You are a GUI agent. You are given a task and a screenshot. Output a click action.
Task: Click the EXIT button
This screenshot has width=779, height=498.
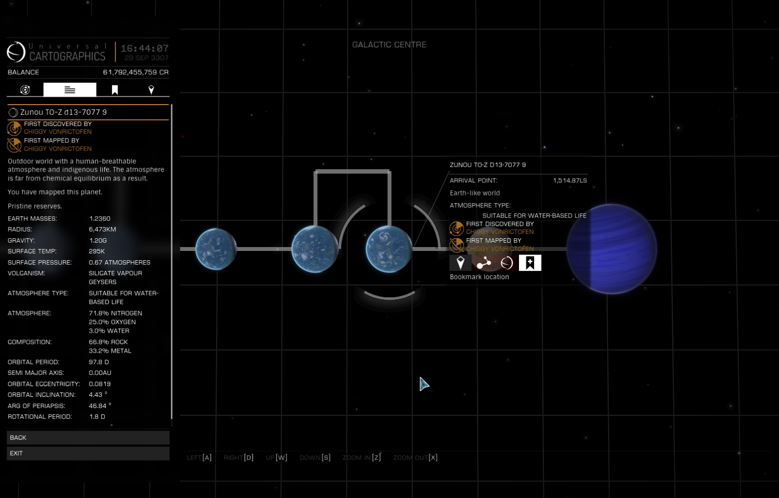[88, 453]
